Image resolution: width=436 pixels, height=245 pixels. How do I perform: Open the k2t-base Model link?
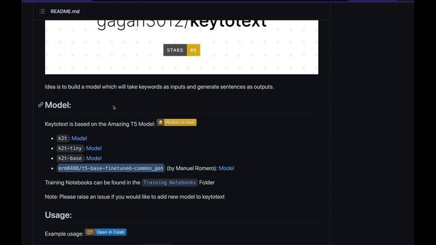(94, 159)
